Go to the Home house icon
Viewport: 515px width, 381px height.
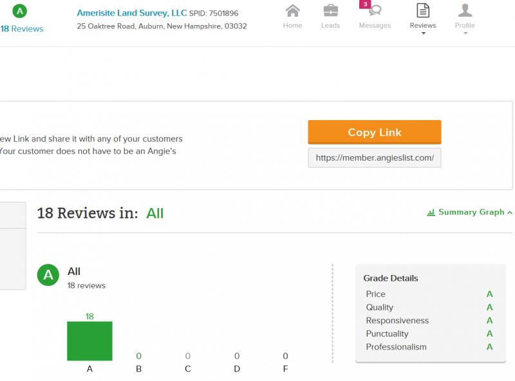coord(292,11)
